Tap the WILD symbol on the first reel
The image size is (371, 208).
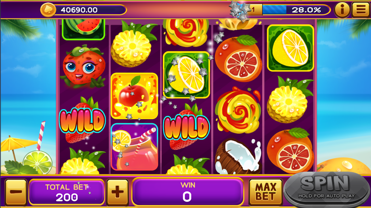point(83,120)
